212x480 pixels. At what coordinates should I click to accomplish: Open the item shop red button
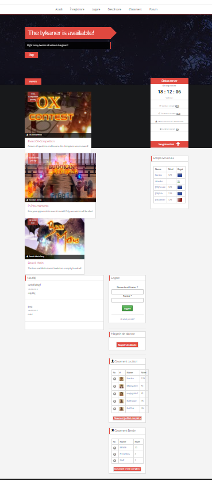127,345
